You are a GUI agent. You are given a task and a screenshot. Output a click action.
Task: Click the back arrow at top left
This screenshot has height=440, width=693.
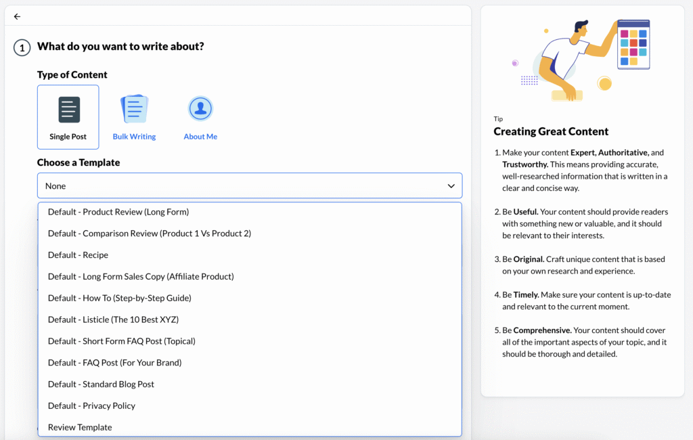[17, 16]
